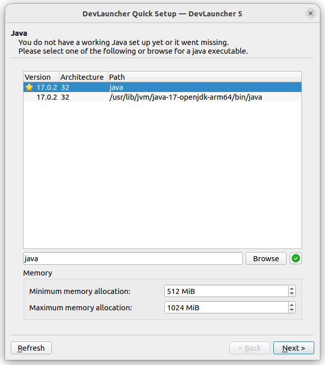Click the Java executable path text field
The image size is (325, 365).
(x=133, y=259)
